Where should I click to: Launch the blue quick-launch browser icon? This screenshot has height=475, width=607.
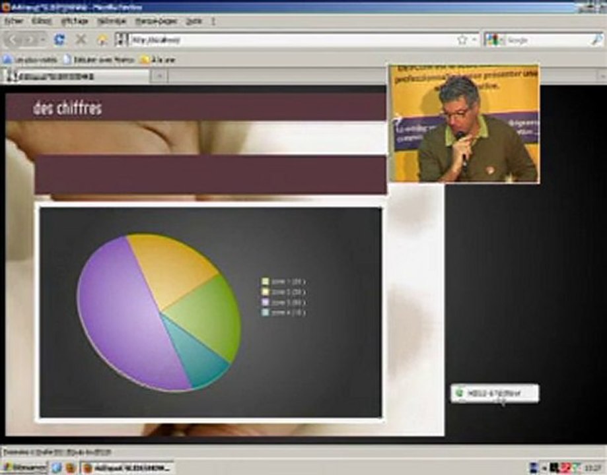pos(57,468)
